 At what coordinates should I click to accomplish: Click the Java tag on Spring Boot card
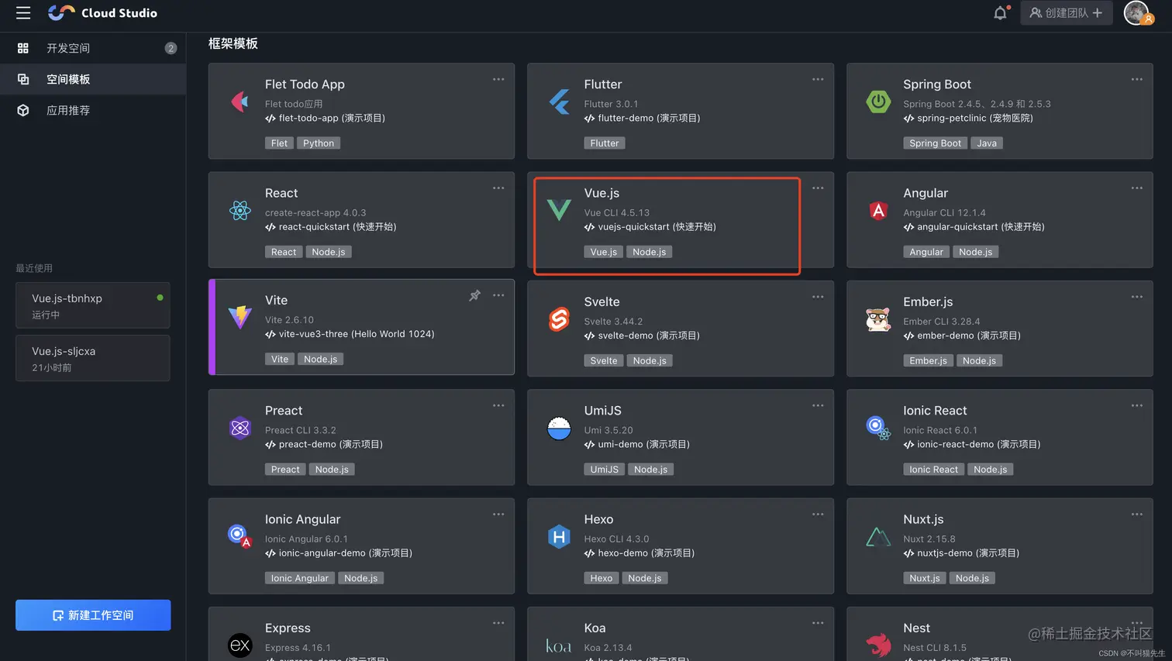coord(987,143)
